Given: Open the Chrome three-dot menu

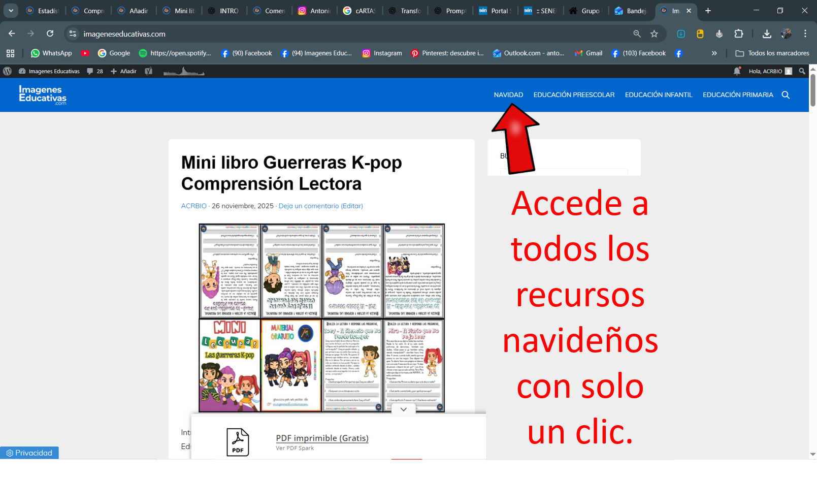Looking at the screenshot, I should [805, 34].
